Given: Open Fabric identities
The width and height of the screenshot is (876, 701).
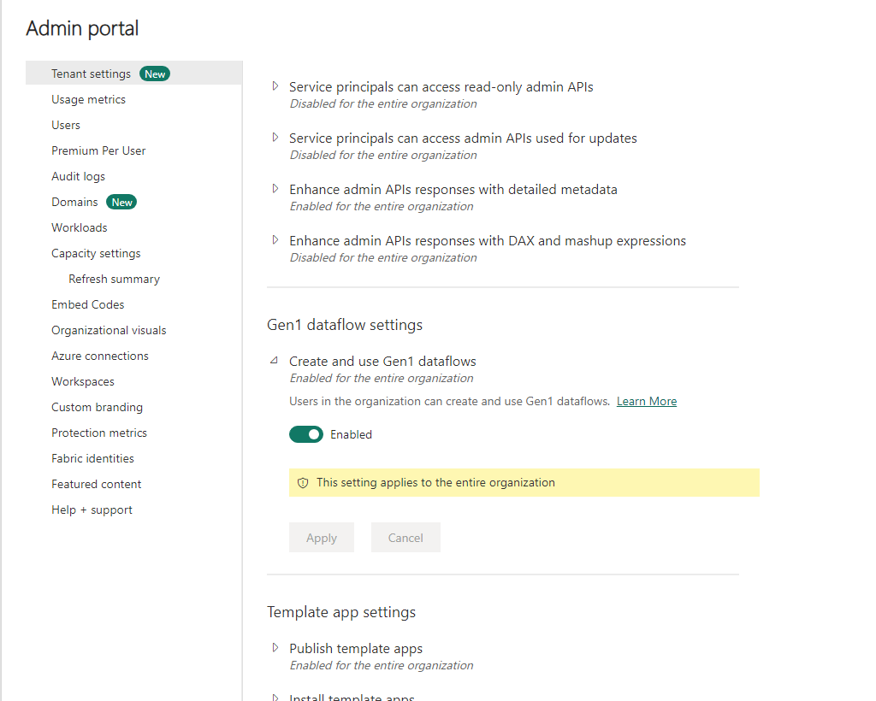Looking at the screenshot, I should coord(92,459).
